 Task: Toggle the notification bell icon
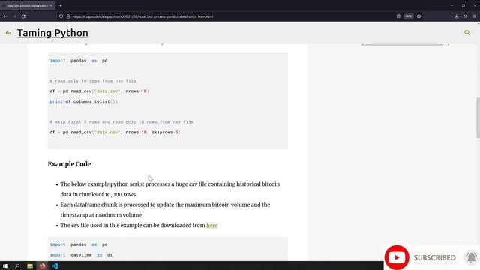pos(471,257)
